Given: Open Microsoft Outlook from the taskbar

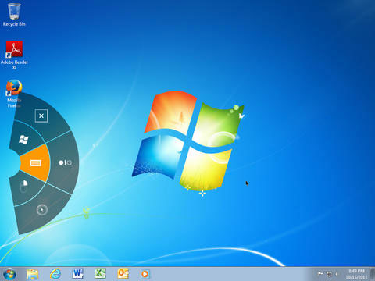Looking at the screenshot, I should click(123, 274).
